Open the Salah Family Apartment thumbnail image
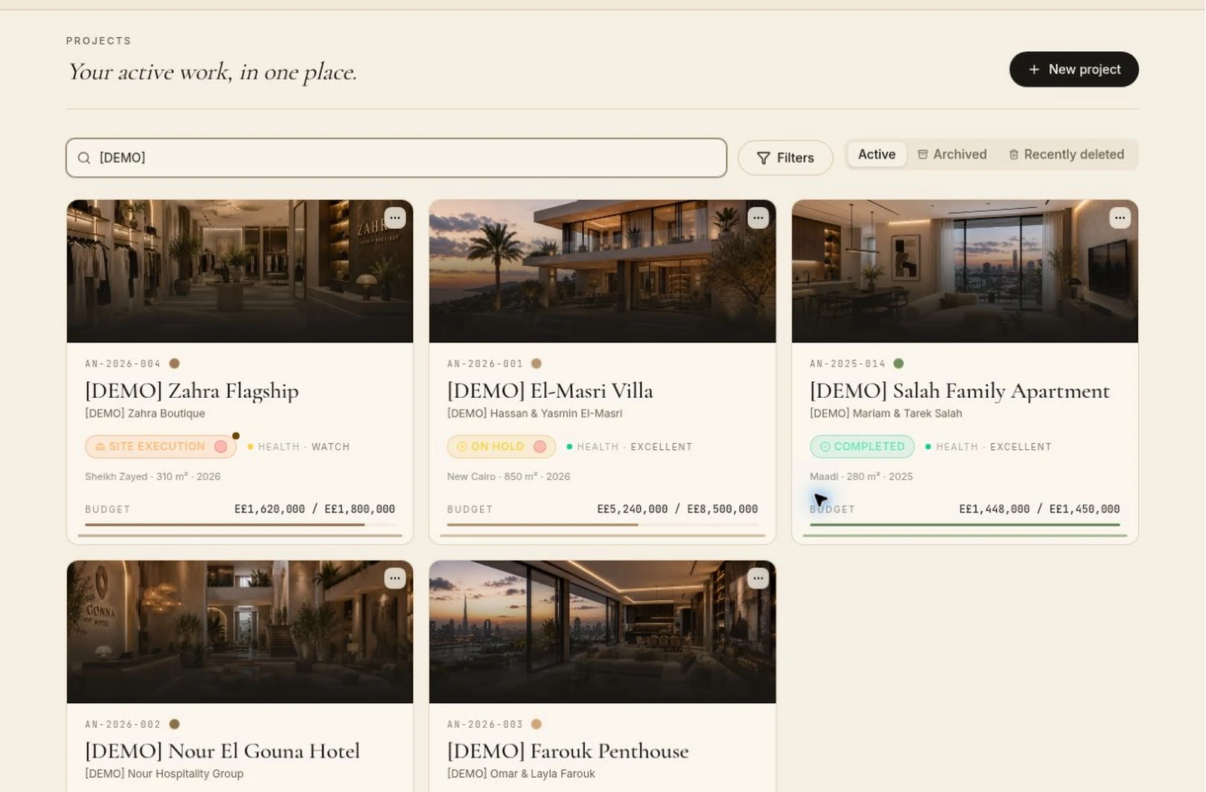Viewport: 1206px width, 792px height. tap(965, 271)
